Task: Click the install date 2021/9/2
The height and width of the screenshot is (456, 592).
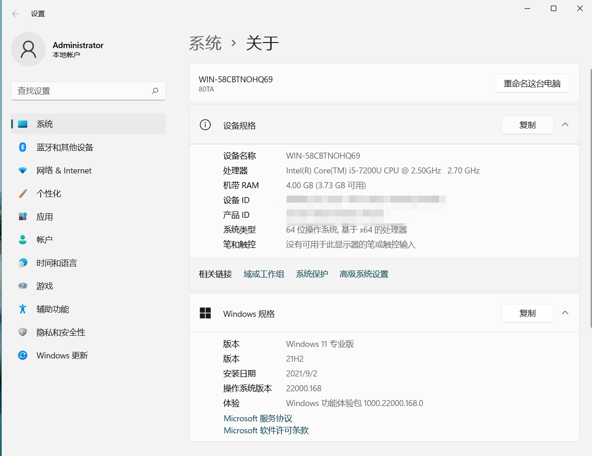Action: point(302,374)
